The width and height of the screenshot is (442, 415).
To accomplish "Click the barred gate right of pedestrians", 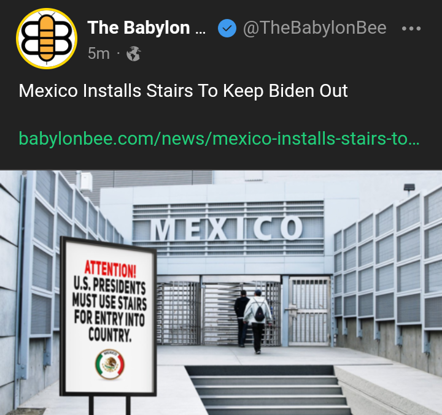I will pos(309,311).
